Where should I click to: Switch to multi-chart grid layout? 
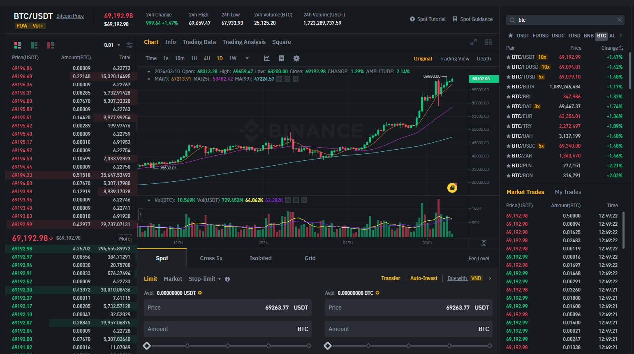488,42
